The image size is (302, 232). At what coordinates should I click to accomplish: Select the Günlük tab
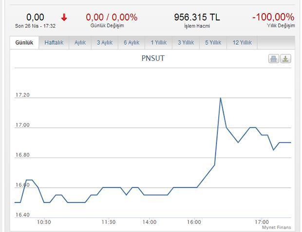24,42
